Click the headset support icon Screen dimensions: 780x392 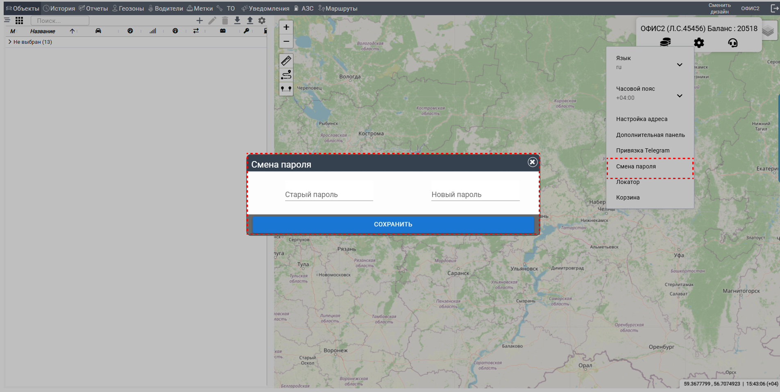[732, 43]
